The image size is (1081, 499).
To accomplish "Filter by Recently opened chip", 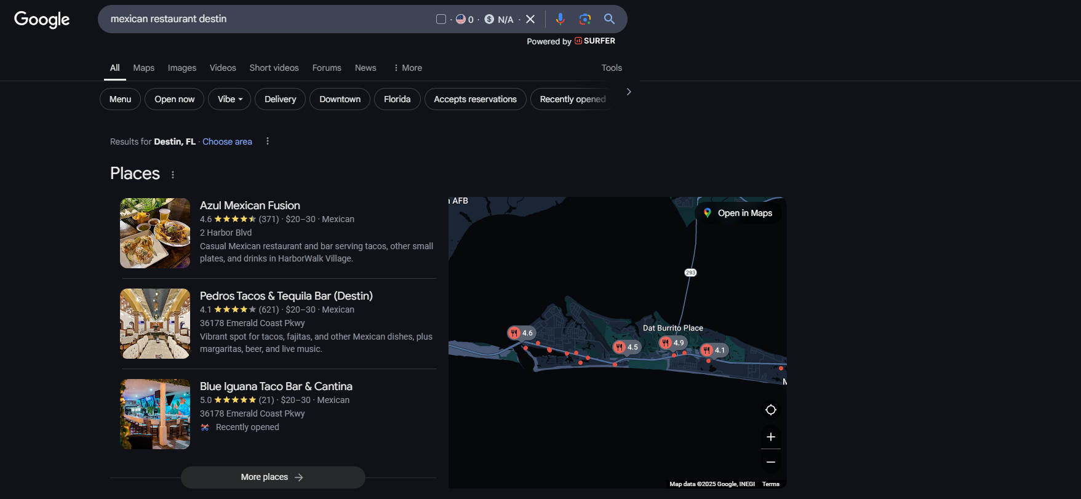I will (x=572, y=99).
